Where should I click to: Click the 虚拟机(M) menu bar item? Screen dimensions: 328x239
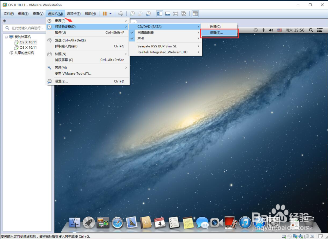click(55, 13)
